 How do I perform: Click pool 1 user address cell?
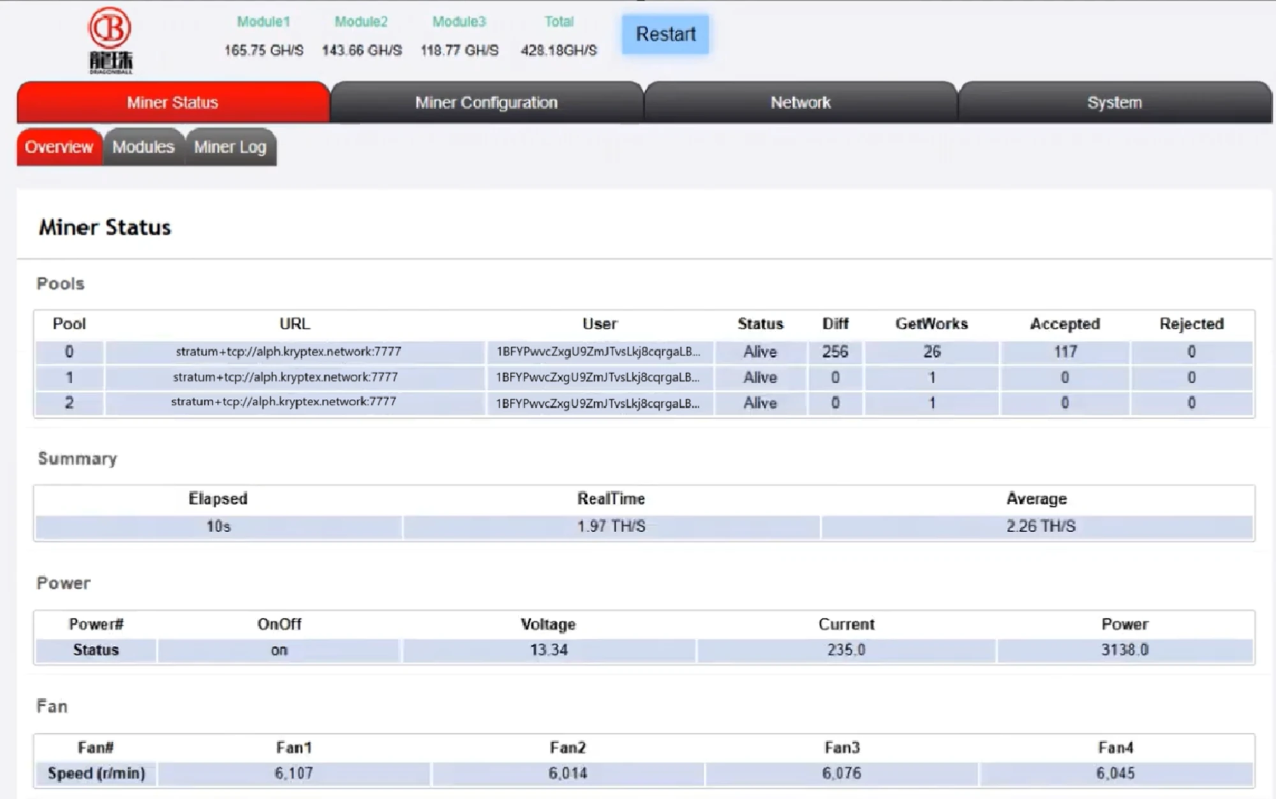(x=598, y=378)
